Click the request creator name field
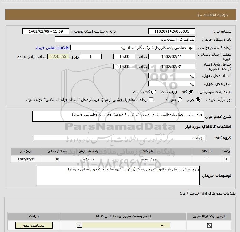240x232 pixels. tap(133, 47)
